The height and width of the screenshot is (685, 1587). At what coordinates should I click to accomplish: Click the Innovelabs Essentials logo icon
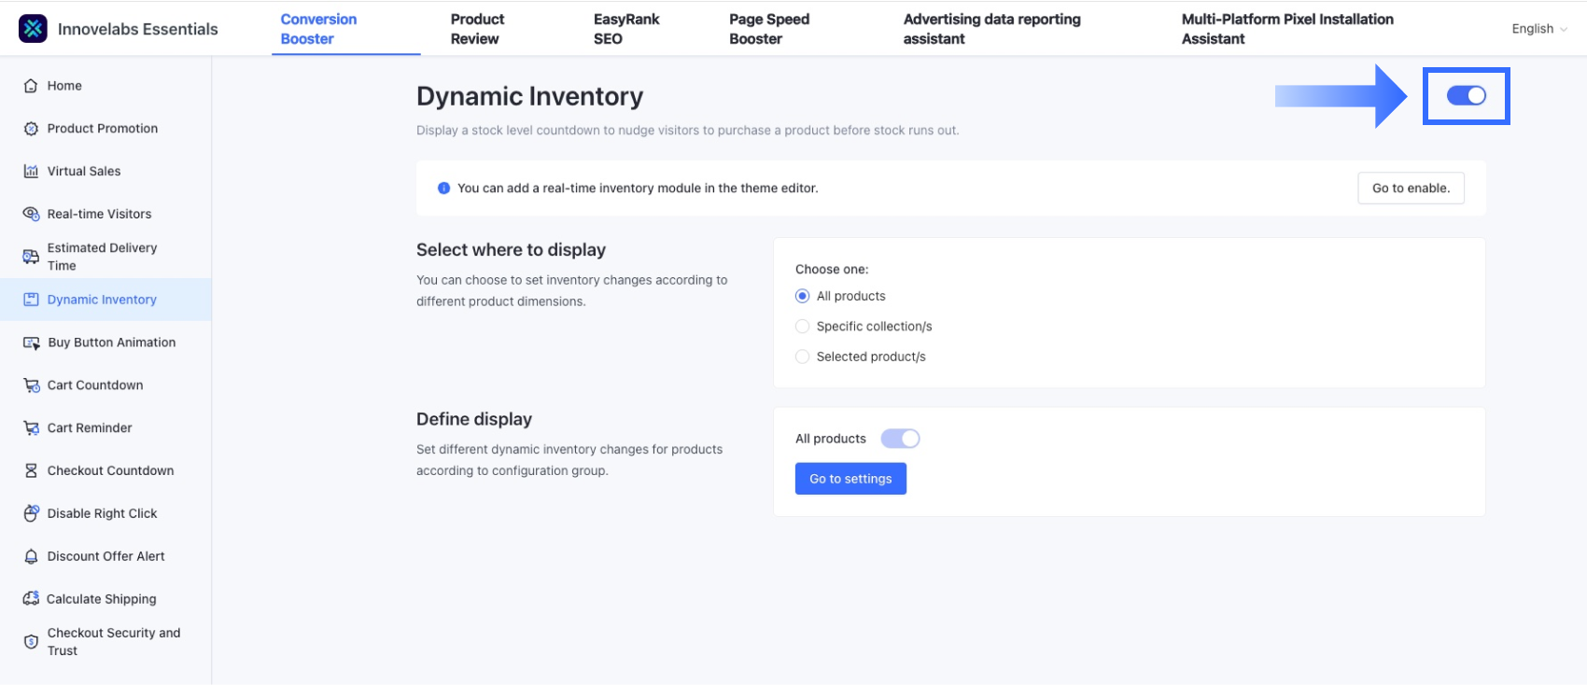point(33,29)
